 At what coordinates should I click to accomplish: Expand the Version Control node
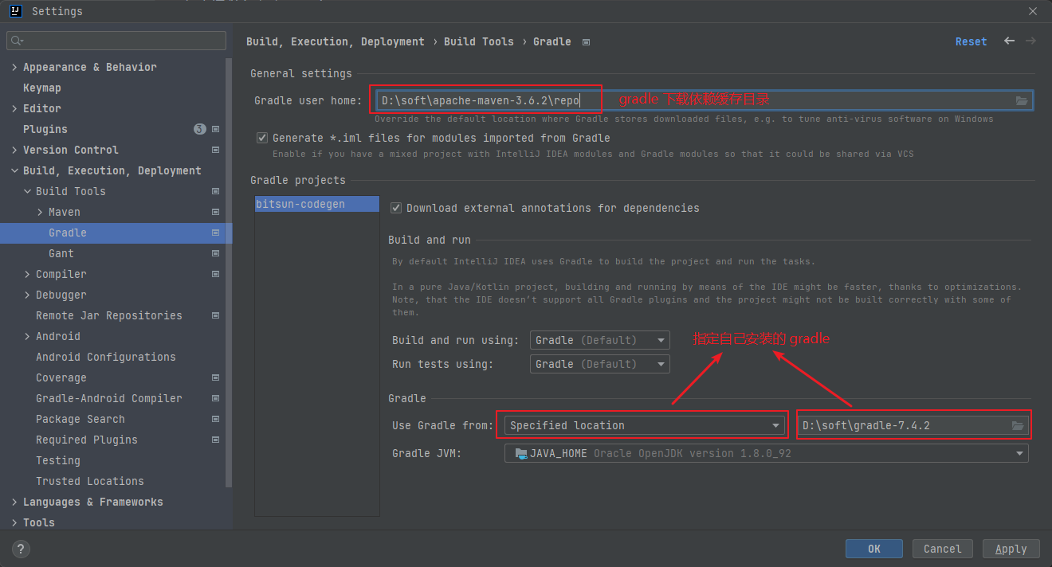[x=14, y=150]
